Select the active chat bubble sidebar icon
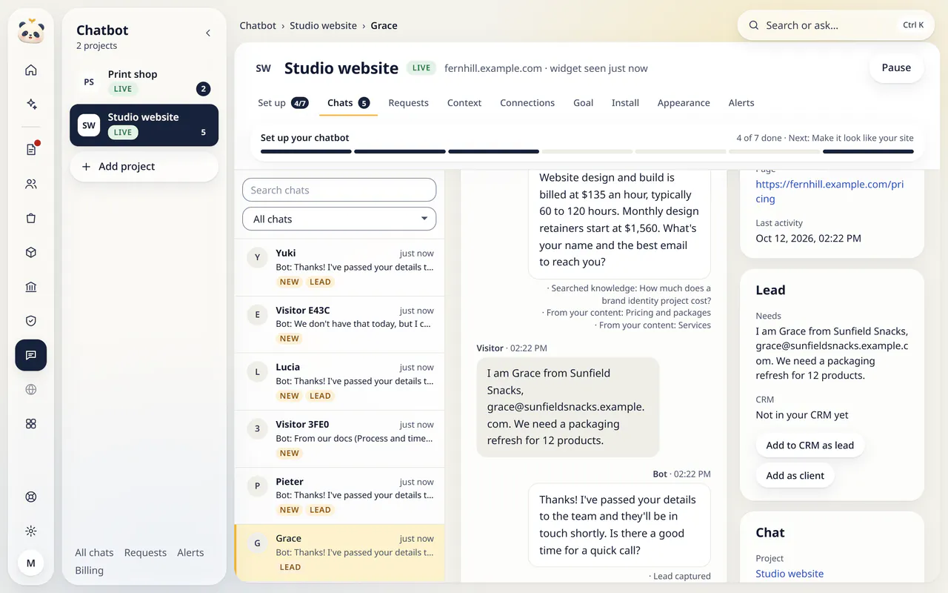 click(31, 355)
